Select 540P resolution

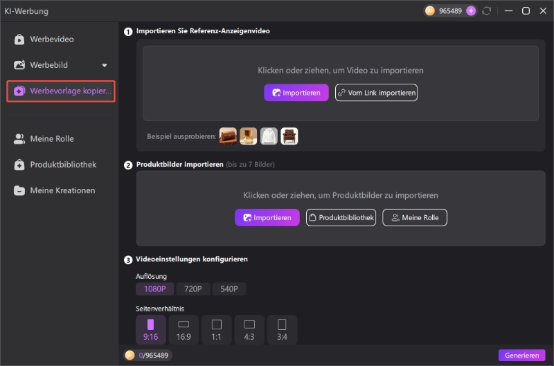(x=229, y=289)
